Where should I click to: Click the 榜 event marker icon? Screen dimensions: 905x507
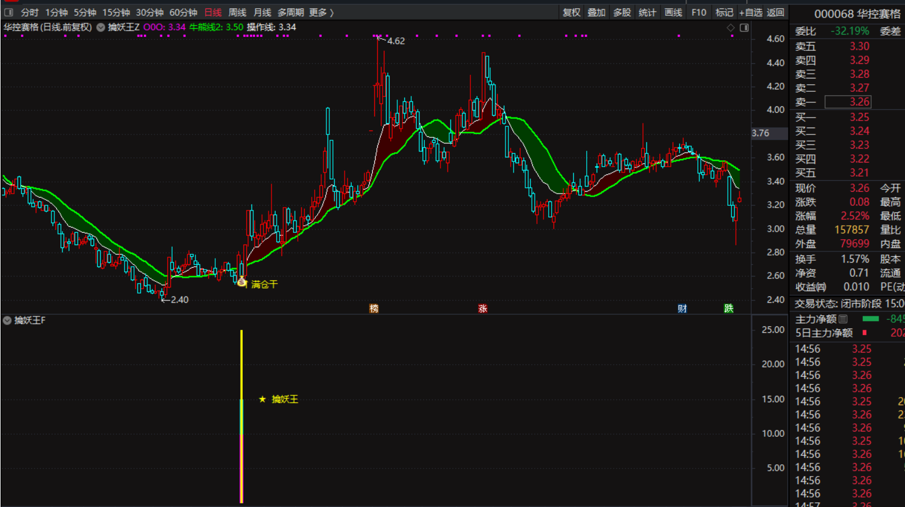point(374,308)
